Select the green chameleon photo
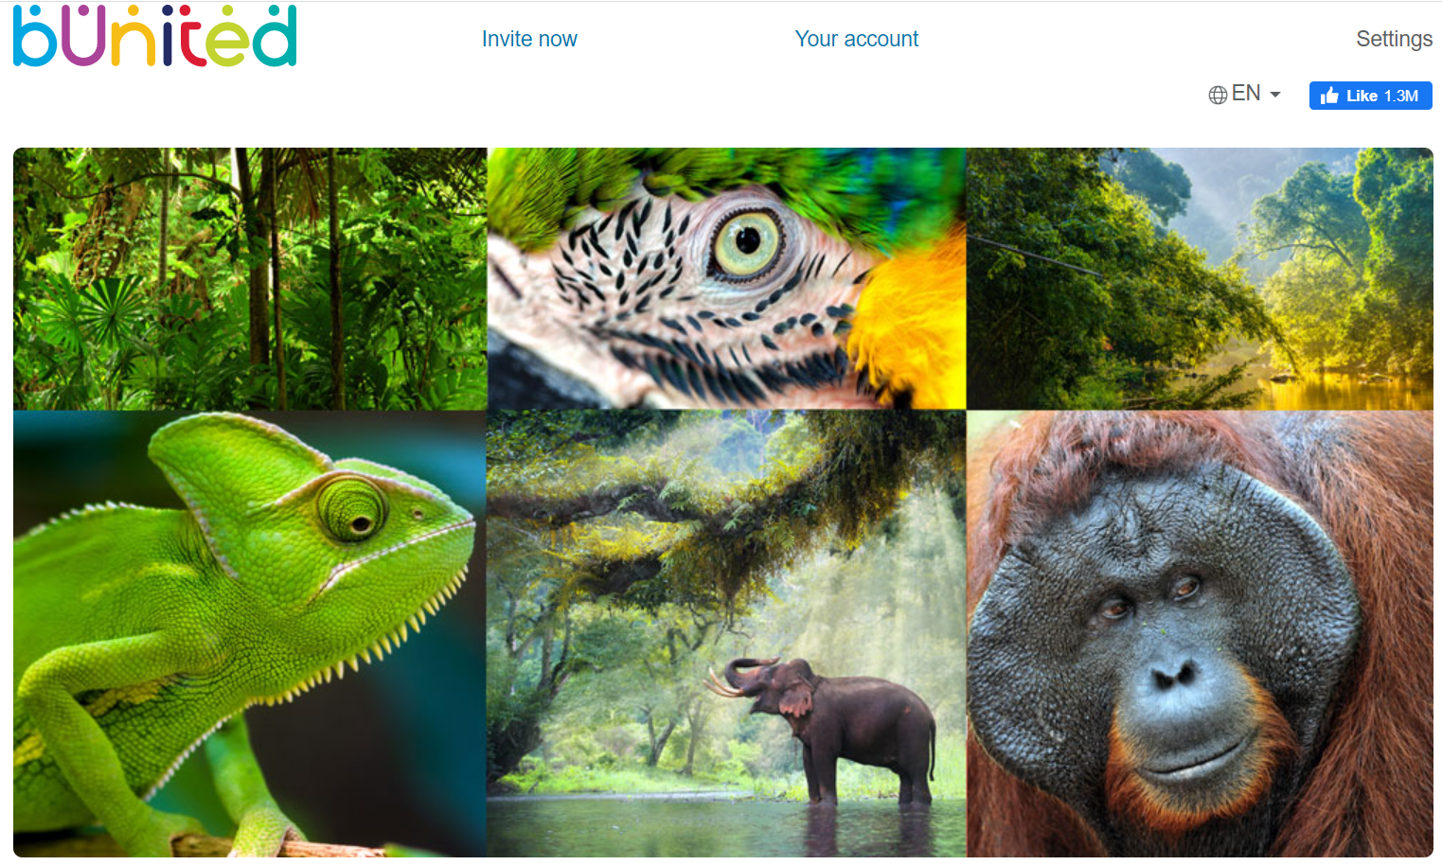This screenshot has height=865, width=1442. pos(250,633)
